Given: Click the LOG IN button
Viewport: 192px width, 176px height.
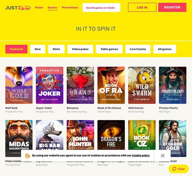Looking at the screenshot, I should pyautogui.click(x=142, y=7).
